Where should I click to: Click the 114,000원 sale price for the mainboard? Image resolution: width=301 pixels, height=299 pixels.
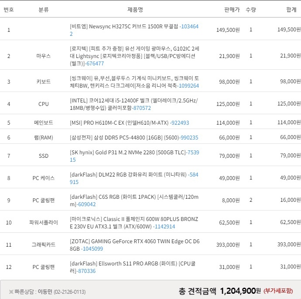point(228,123)
